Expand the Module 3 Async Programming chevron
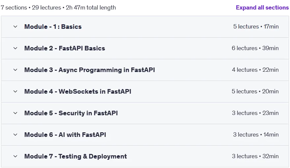290x168 pixels. (x=15, y=70)
